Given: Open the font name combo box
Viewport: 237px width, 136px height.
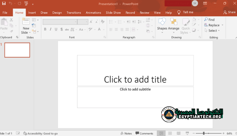Looking at the screenshot, I should point(60,22).
